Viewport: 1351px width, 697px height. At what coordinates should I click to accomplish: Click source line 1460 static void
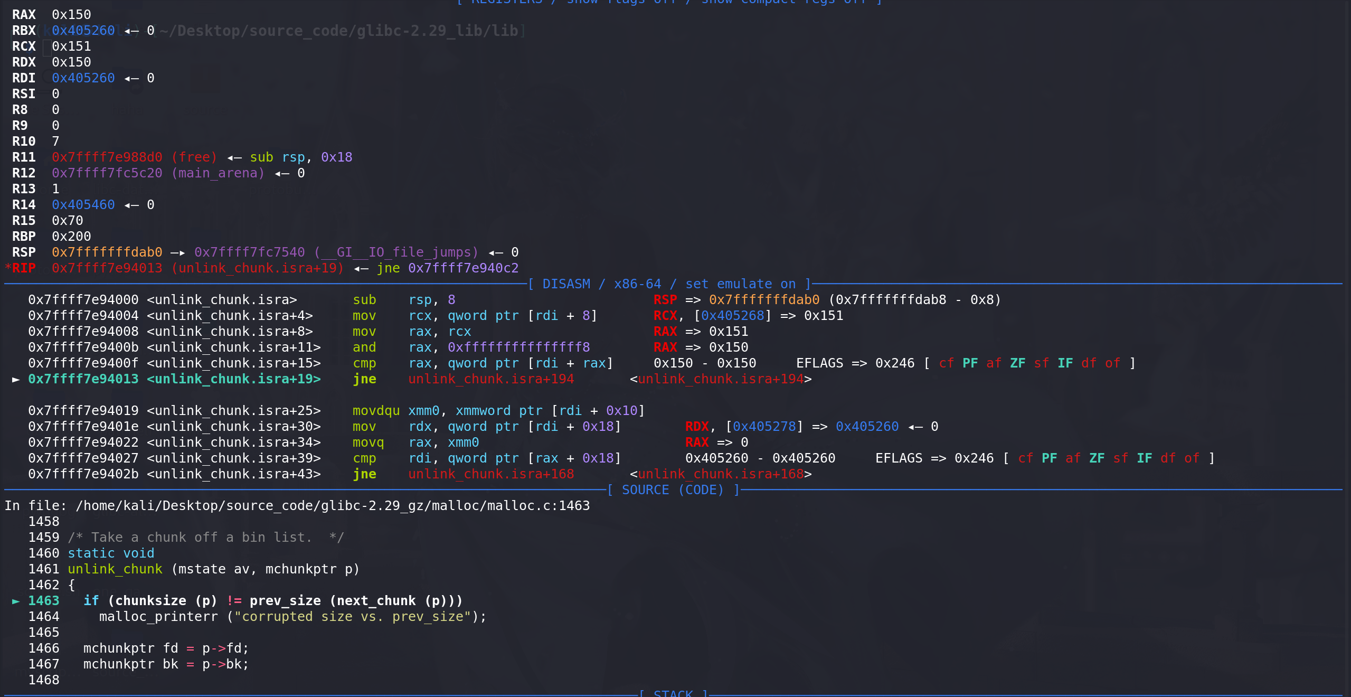coord(111,553)
